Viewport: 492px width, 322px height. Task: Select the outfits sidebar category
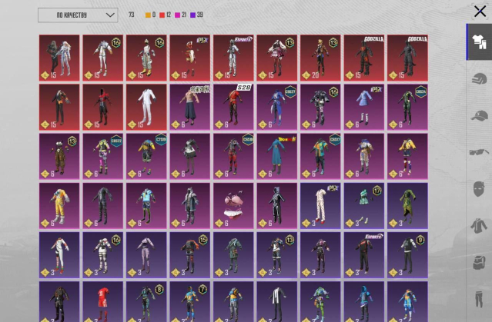tap(479, 42)
